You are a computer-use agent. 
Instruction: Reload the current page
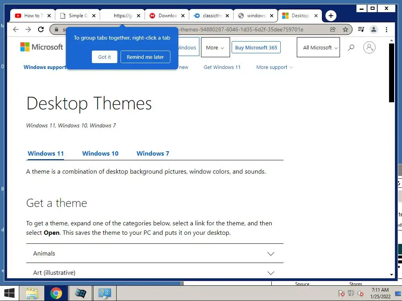coord(41,29)
